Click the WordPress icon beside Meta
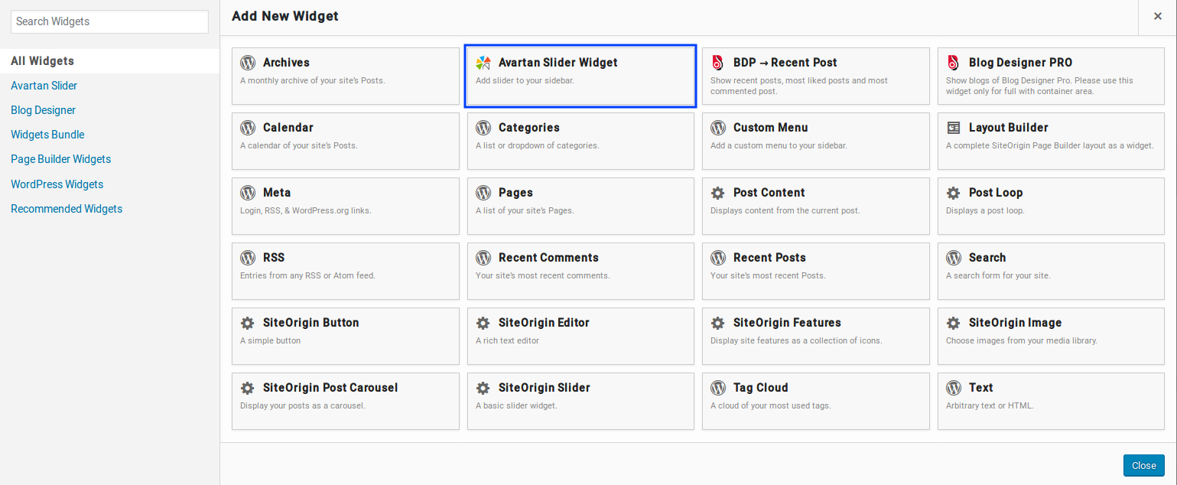This screenshot has height=485, width=1177. pyautogui.click(x=248, y=193)
